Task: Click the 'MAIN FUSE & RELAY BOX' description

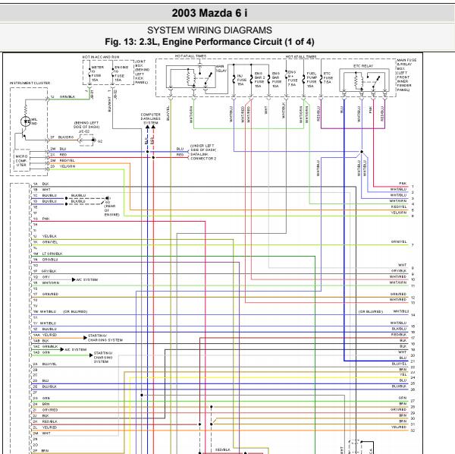Action: pos(406,75)
